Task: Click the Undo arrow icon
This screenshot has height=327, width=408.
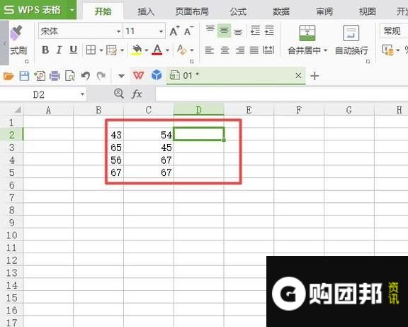Action: point(86,76)
